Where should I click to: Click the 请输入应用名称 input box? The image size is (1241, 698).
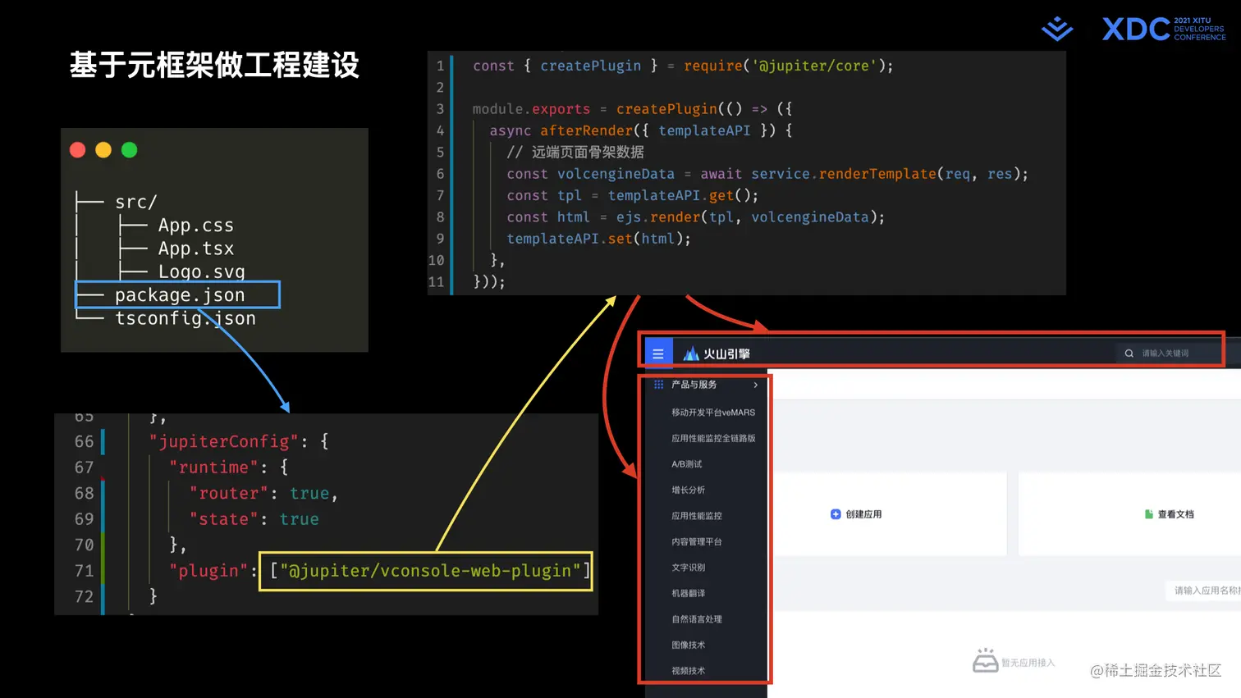1203,591
